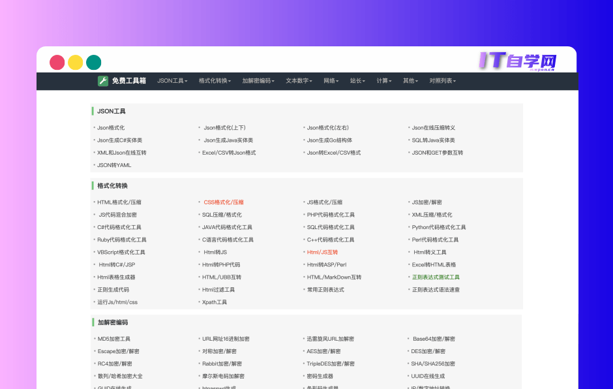Viewport: 613px width, 389px height.
Task: Open the MD5加密工具 link
Action: point(114,338)
